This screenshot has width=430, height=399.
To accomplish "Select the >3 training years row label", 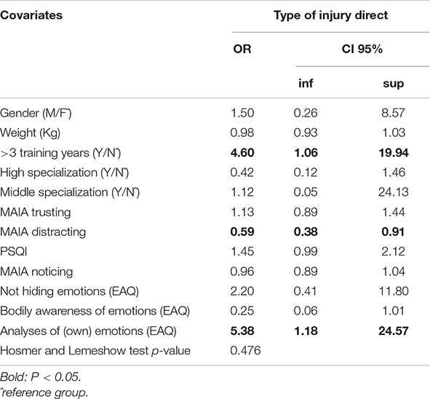I will pyautogui.click(x=60, y=153).
